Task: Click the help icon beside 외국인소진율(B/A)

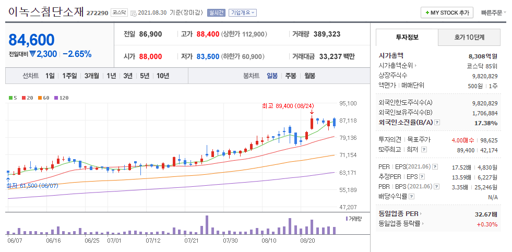Action: coord(437,123)
